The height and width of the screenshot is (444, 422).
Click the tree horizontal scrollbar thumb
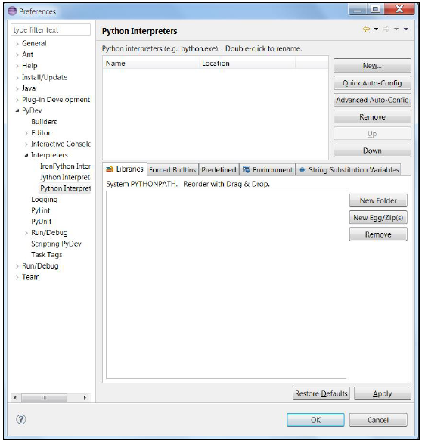click(x=44, y=398)
